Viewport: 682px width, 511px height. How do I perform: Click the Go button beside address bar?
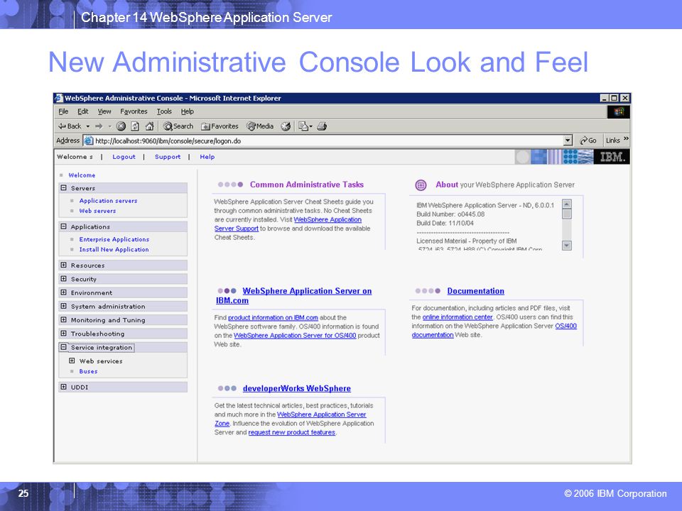click(588, 141)
